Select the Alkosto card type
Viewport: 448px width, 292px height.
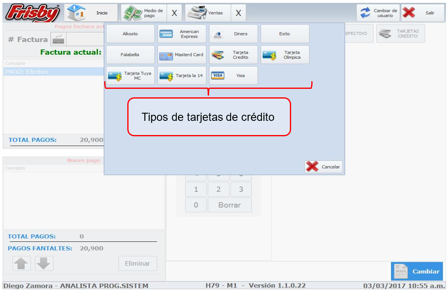[x=130, y=34]
